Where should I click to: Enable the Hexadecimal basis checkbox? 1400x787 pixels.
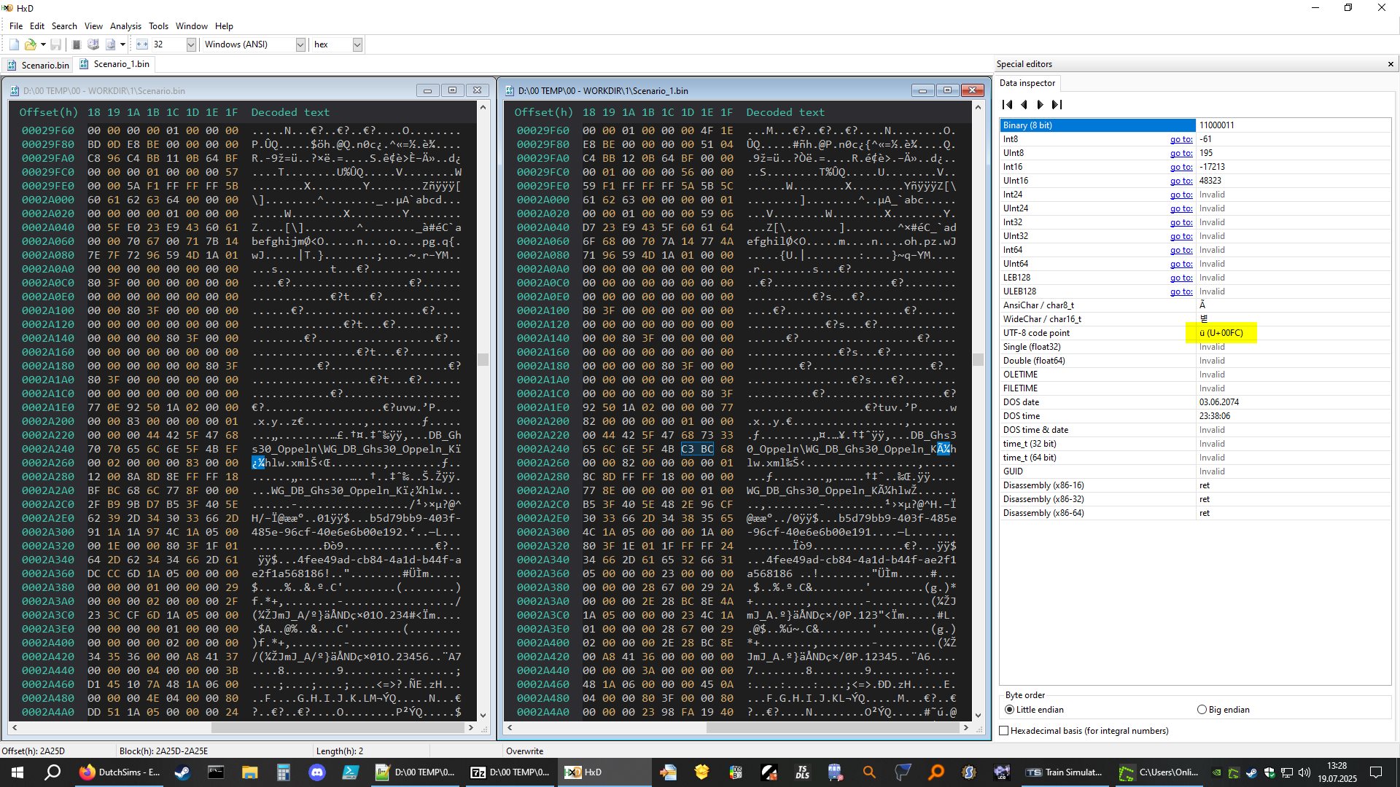[x=1004, y=731]
